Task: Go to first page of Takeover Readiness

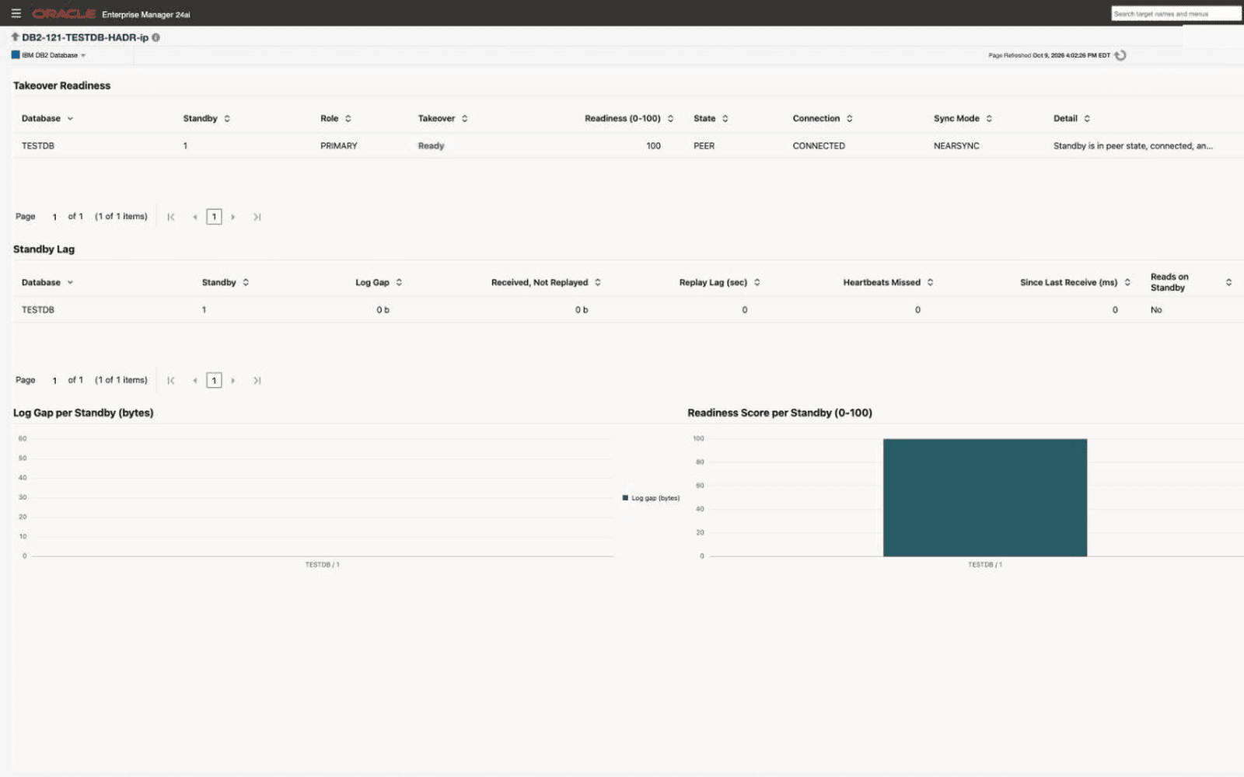Action: click(171, 217)
